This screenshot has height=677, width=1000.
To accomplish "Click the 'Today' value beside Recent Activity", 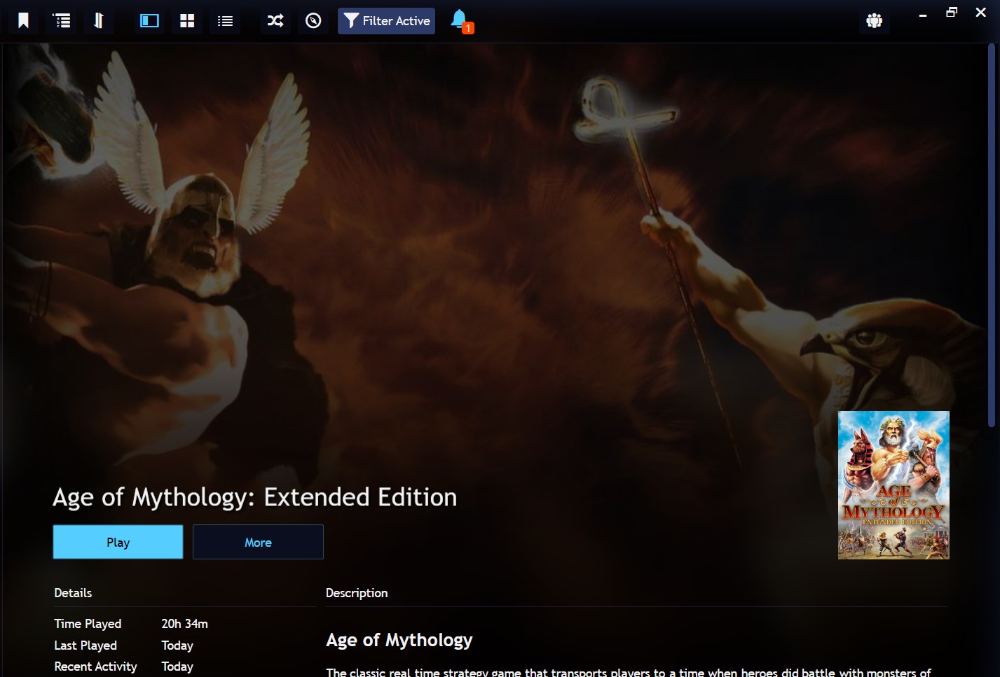I will click(x=177, y=666).
